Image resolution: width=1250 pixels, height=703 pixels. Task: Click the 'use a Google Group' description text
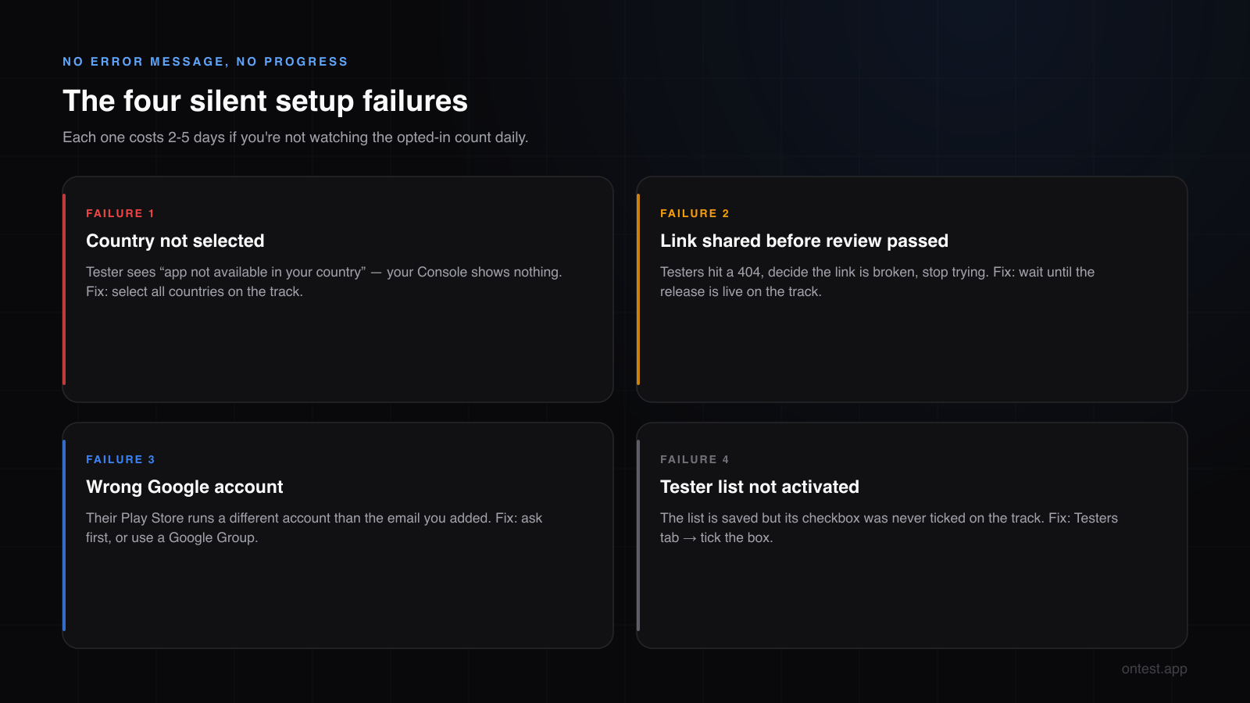(x=314, y=527)
